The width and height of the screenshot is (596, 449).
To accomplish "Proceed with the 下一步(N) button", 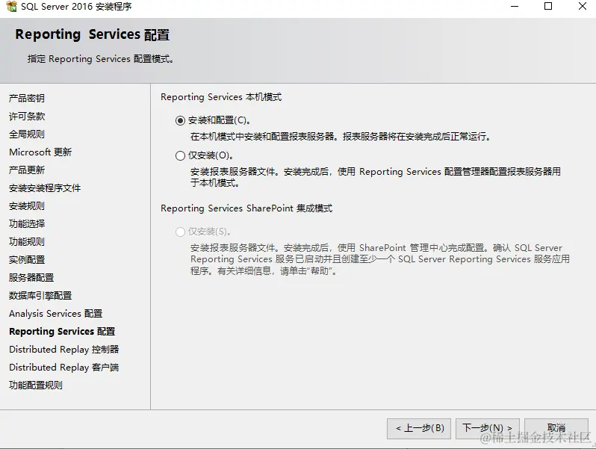I will 487,429.
